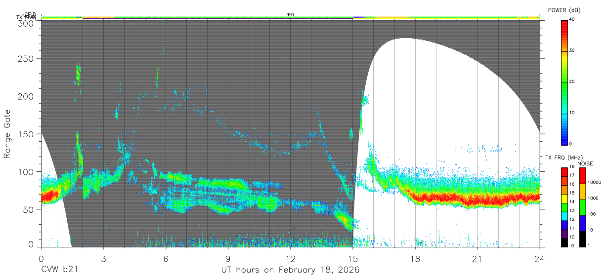
Task: Click the x-axis tick label '24'
Action: (539, 259)
